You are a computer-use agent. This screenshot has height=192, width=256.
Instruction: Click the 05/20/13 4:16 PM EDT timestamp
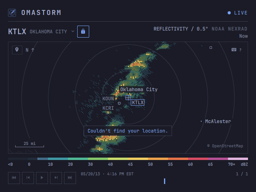[107, 174]
